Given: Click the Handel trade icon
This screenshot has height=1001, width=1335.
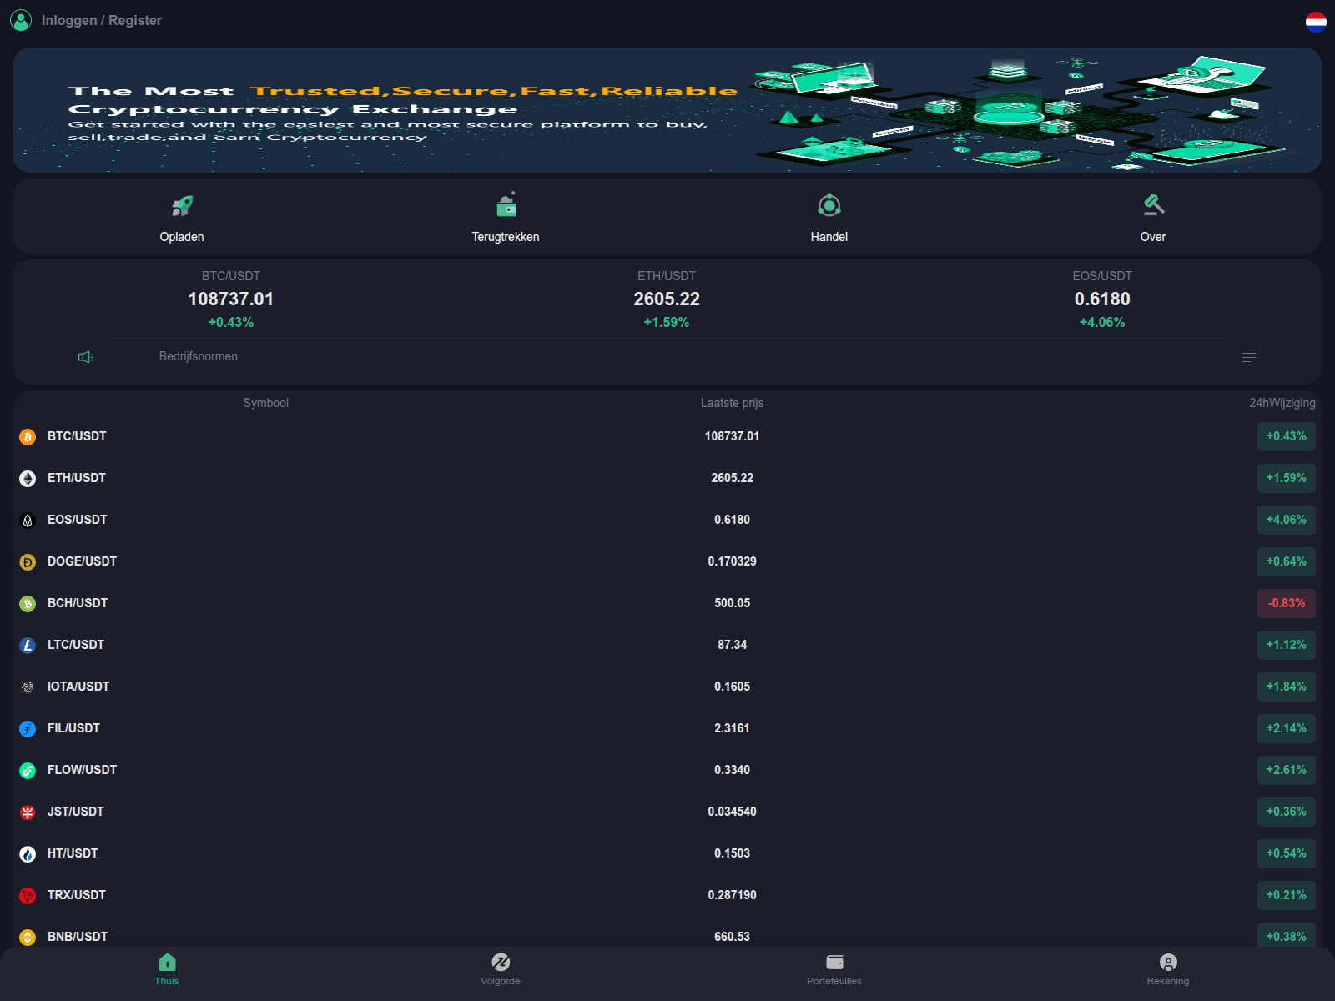Looking at the screenshot, I should (829, 205).
